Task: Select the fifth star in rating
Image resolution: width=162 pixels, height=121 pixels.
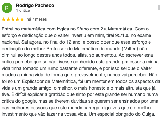Action: pyautogui.click(x=22, y=19)
